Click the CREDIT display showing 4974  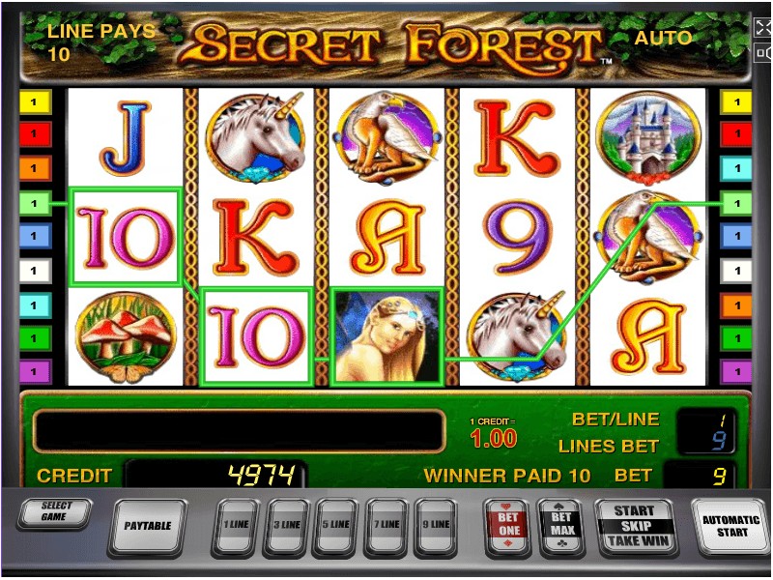click(215, 476)
